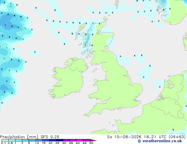Image resolution: width=187 pixels, height=144 pixels.
Task: Select the 5–10 mm legend swatch
Action: pyautogui.click(x=32, y=140)
